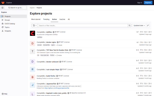Click MIT License text beside dotfiles
154x96 pixels.
click(x=61, y=32)
